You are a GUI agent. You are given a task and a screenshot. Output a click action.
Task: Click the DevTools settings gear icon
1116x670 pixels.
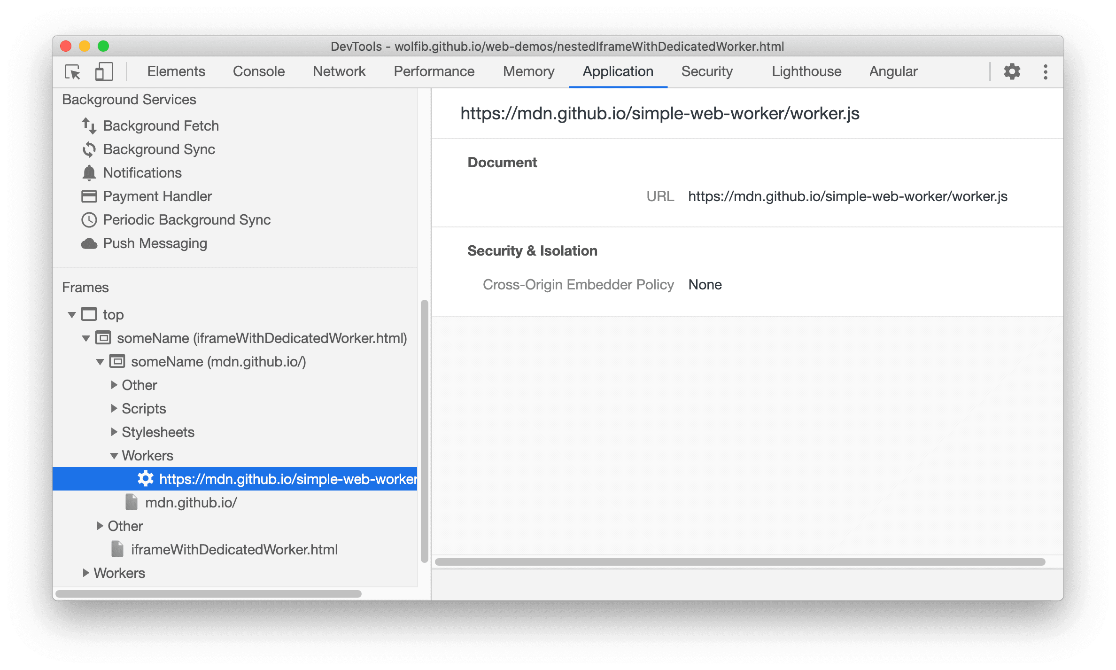point(1012,72)
